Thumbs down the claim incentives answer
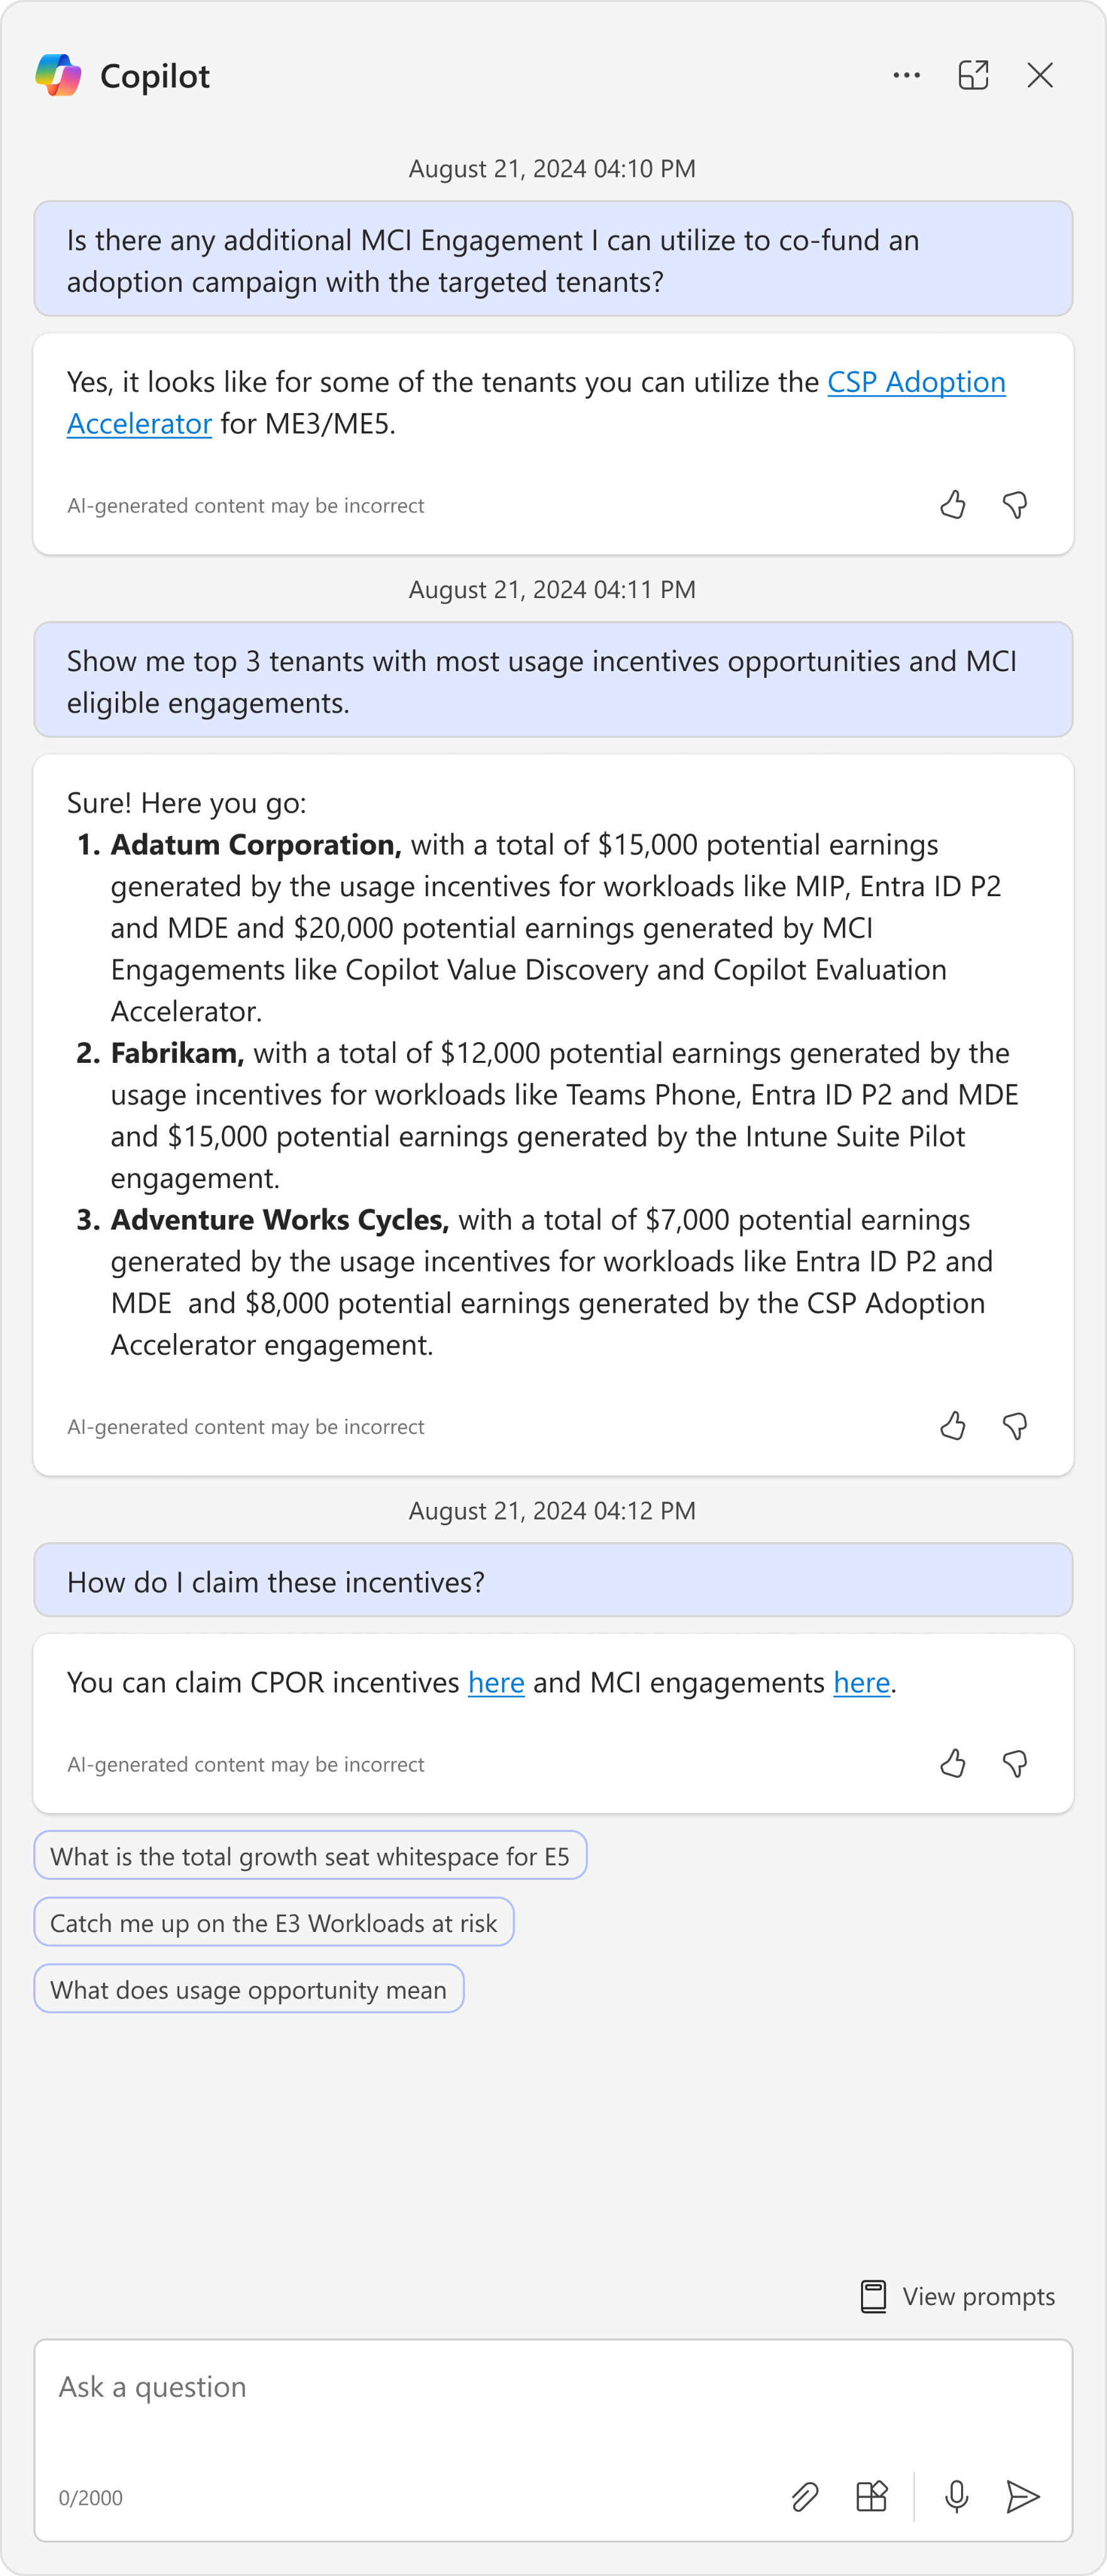1107x2576 pixels. point(1015,1764)
